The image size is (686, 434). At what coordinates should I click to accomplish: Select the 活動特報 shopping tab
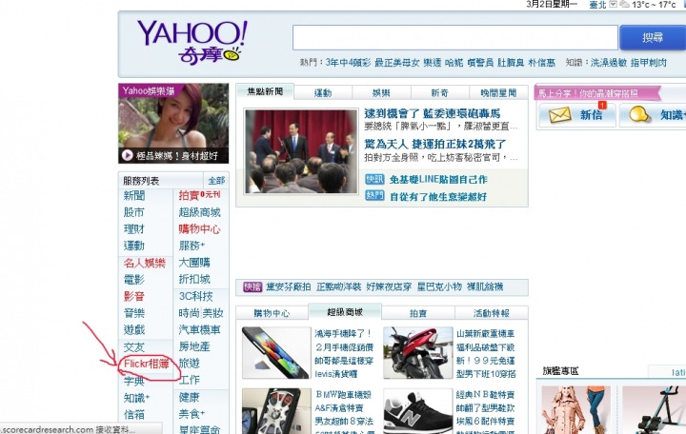[x=492, y=313]
